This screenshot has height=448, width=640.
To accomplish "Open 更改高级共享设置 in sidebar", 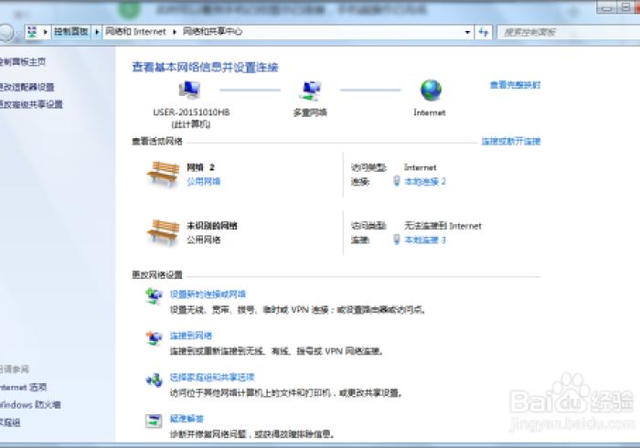I will 31,104.
